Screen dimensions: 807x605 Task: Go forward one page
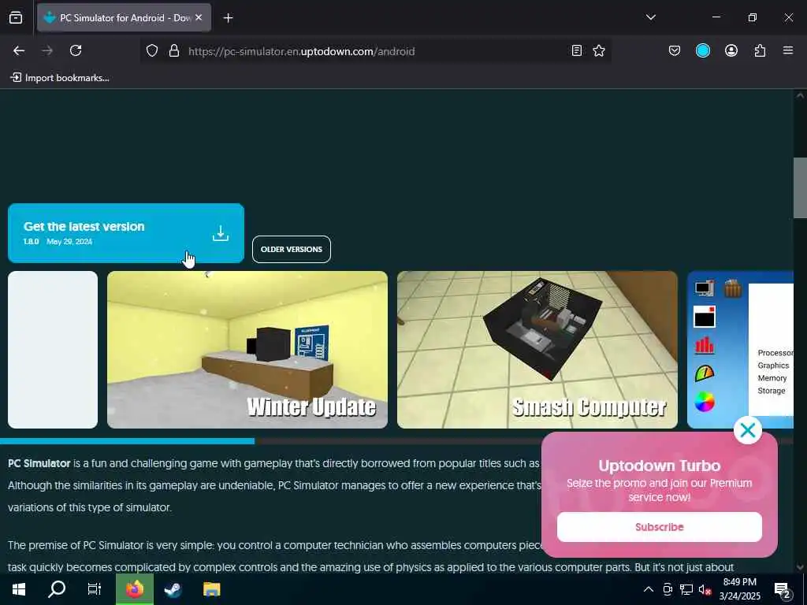point(47,50)
